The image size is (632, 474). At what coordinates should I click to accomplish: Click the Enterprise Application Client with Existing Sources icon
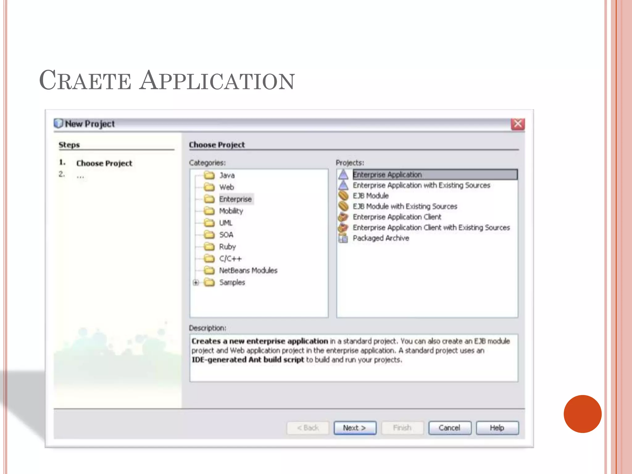coord(343,227)
